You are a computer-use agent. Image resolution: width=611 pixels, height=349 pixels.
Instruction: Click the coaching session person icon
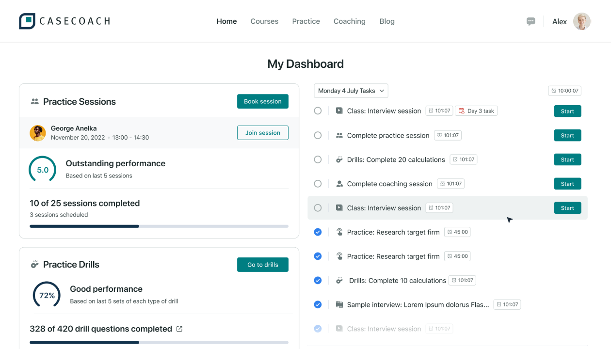tap(339, 184)
